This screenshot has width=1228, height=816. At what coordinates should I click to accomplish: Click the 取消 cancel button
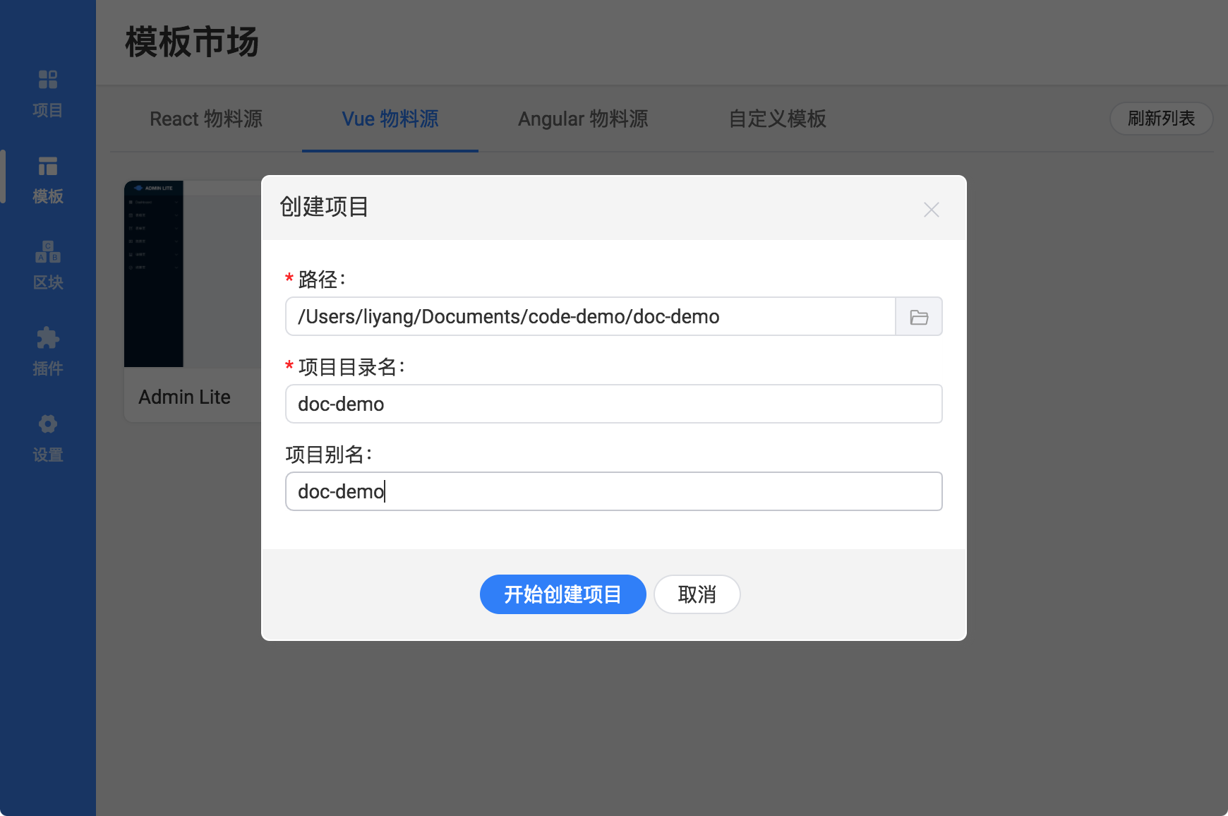click(x=697, y=594)
